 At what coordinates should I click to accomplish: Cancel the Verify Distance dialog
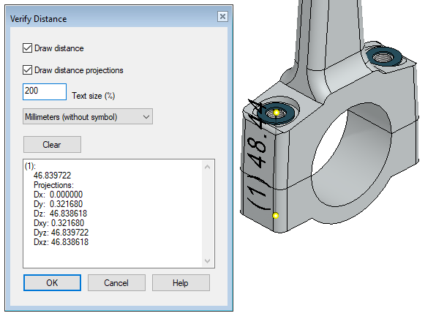116,283
